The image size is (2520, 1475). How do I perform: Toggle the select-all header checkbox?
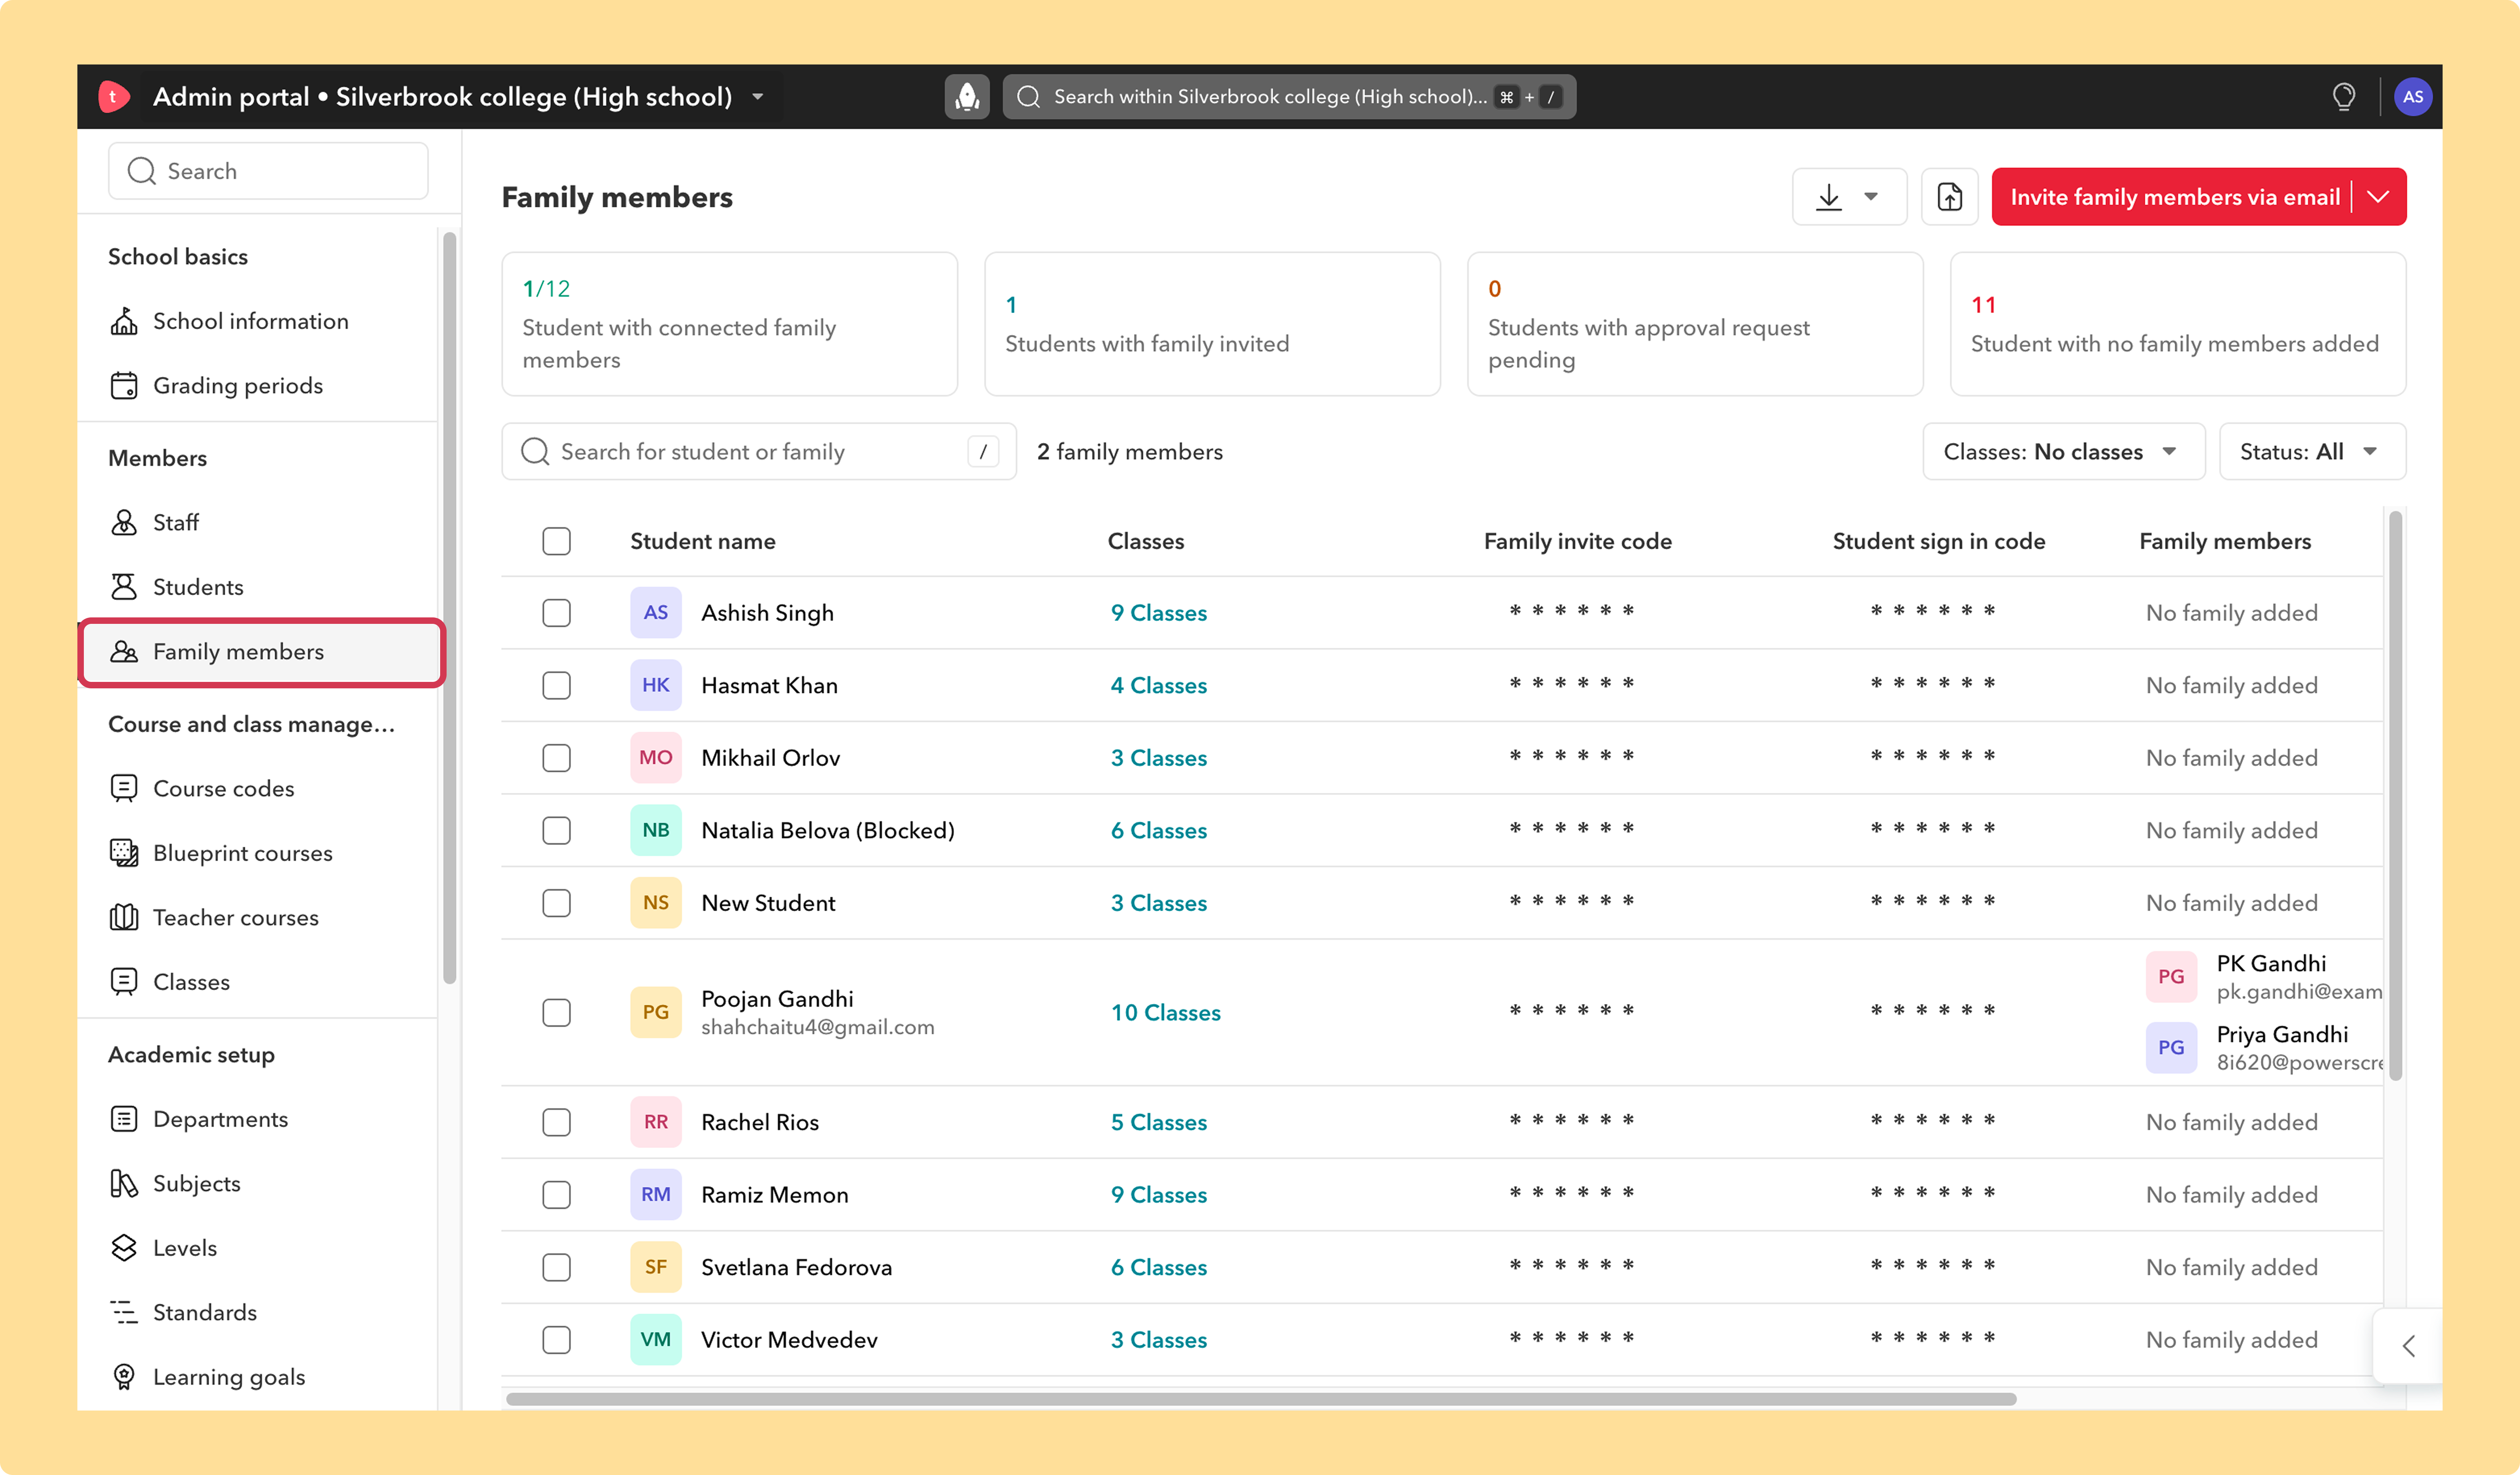point(557,541)
